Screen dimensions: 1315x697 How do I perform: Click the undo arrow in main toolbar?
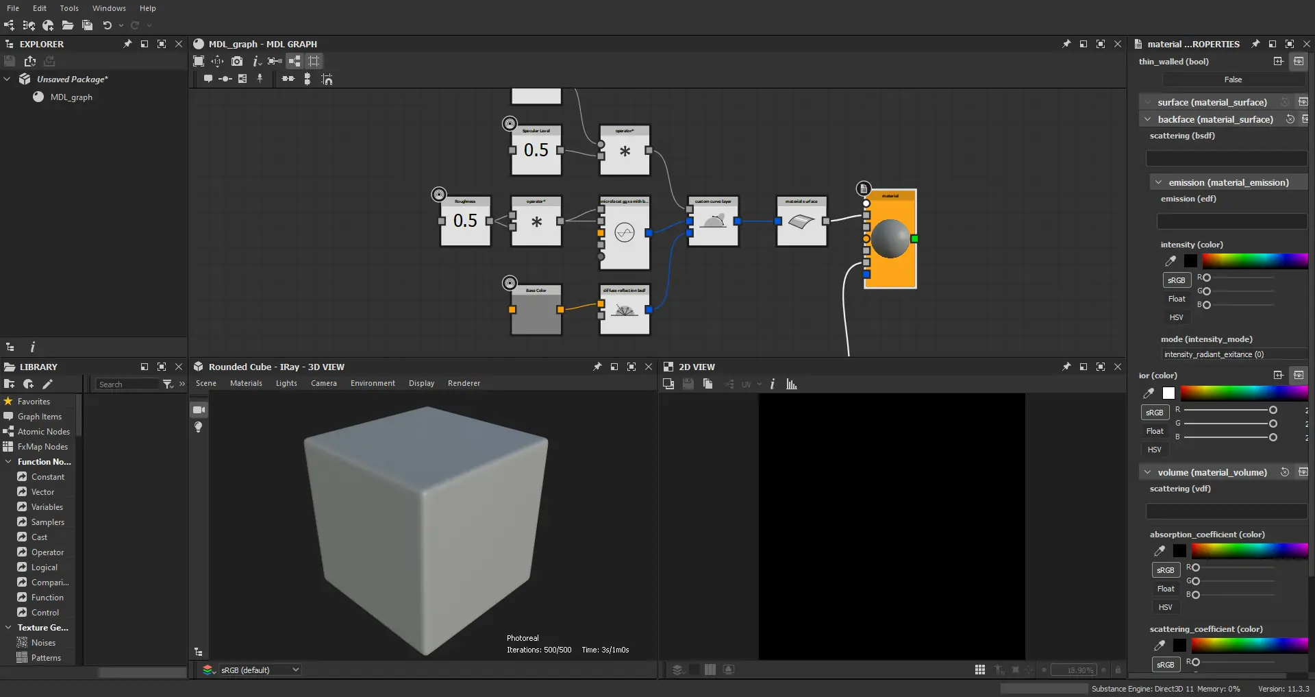pos(107,25)
